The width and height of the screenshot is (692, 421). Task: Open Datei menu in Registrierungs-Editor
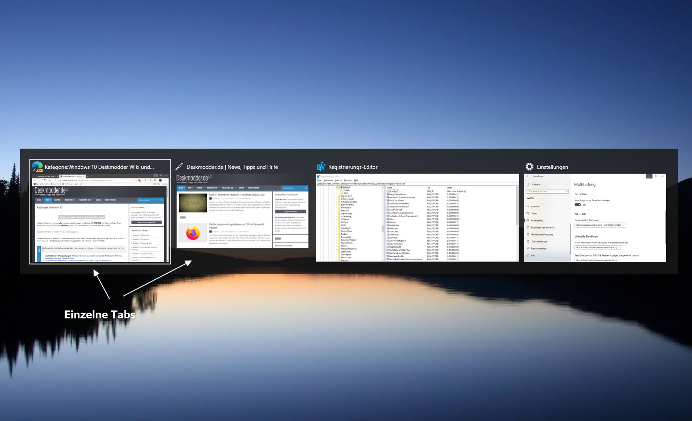(x=319, y=180)
